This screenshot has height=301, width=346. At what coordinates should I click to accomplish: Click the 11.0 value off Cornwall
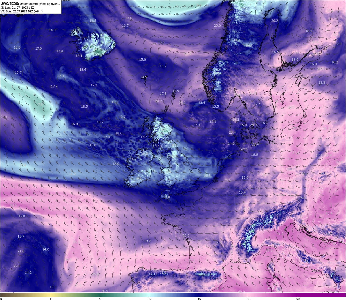[167, 197]
